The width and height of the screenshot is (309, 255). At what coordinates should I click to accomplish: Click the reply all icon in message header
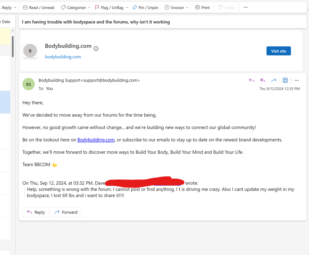(263, 80)
